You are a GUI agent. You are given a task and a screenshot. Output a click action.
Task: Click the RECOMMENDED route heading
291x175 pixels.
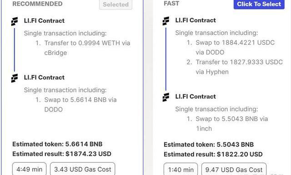click(37, 4)
